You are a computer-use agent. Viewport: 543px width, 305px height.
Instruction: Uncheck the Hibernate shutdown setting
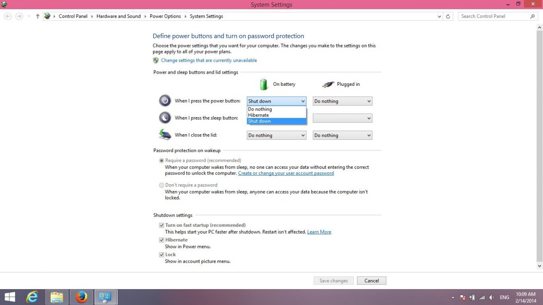point(162,240)
